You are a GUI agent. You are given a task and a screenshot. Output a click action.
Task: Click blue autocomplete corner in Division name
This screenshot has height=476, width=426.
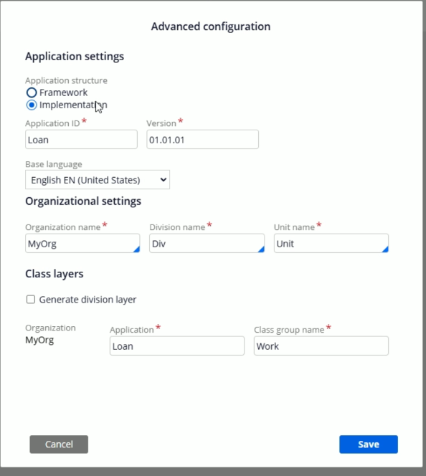tap(261, 249)
